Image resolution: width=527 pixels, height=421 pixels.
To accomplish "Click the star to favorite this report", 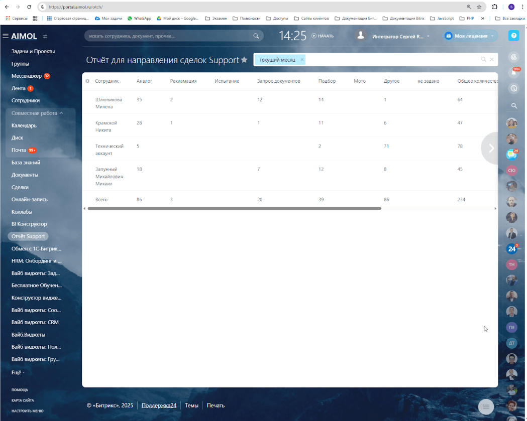I will tap(244, 60).
